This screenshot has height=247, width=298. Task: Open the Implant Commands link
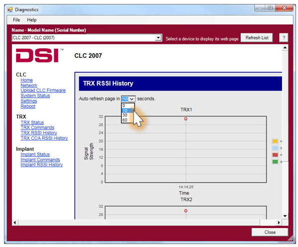[40, 160]
